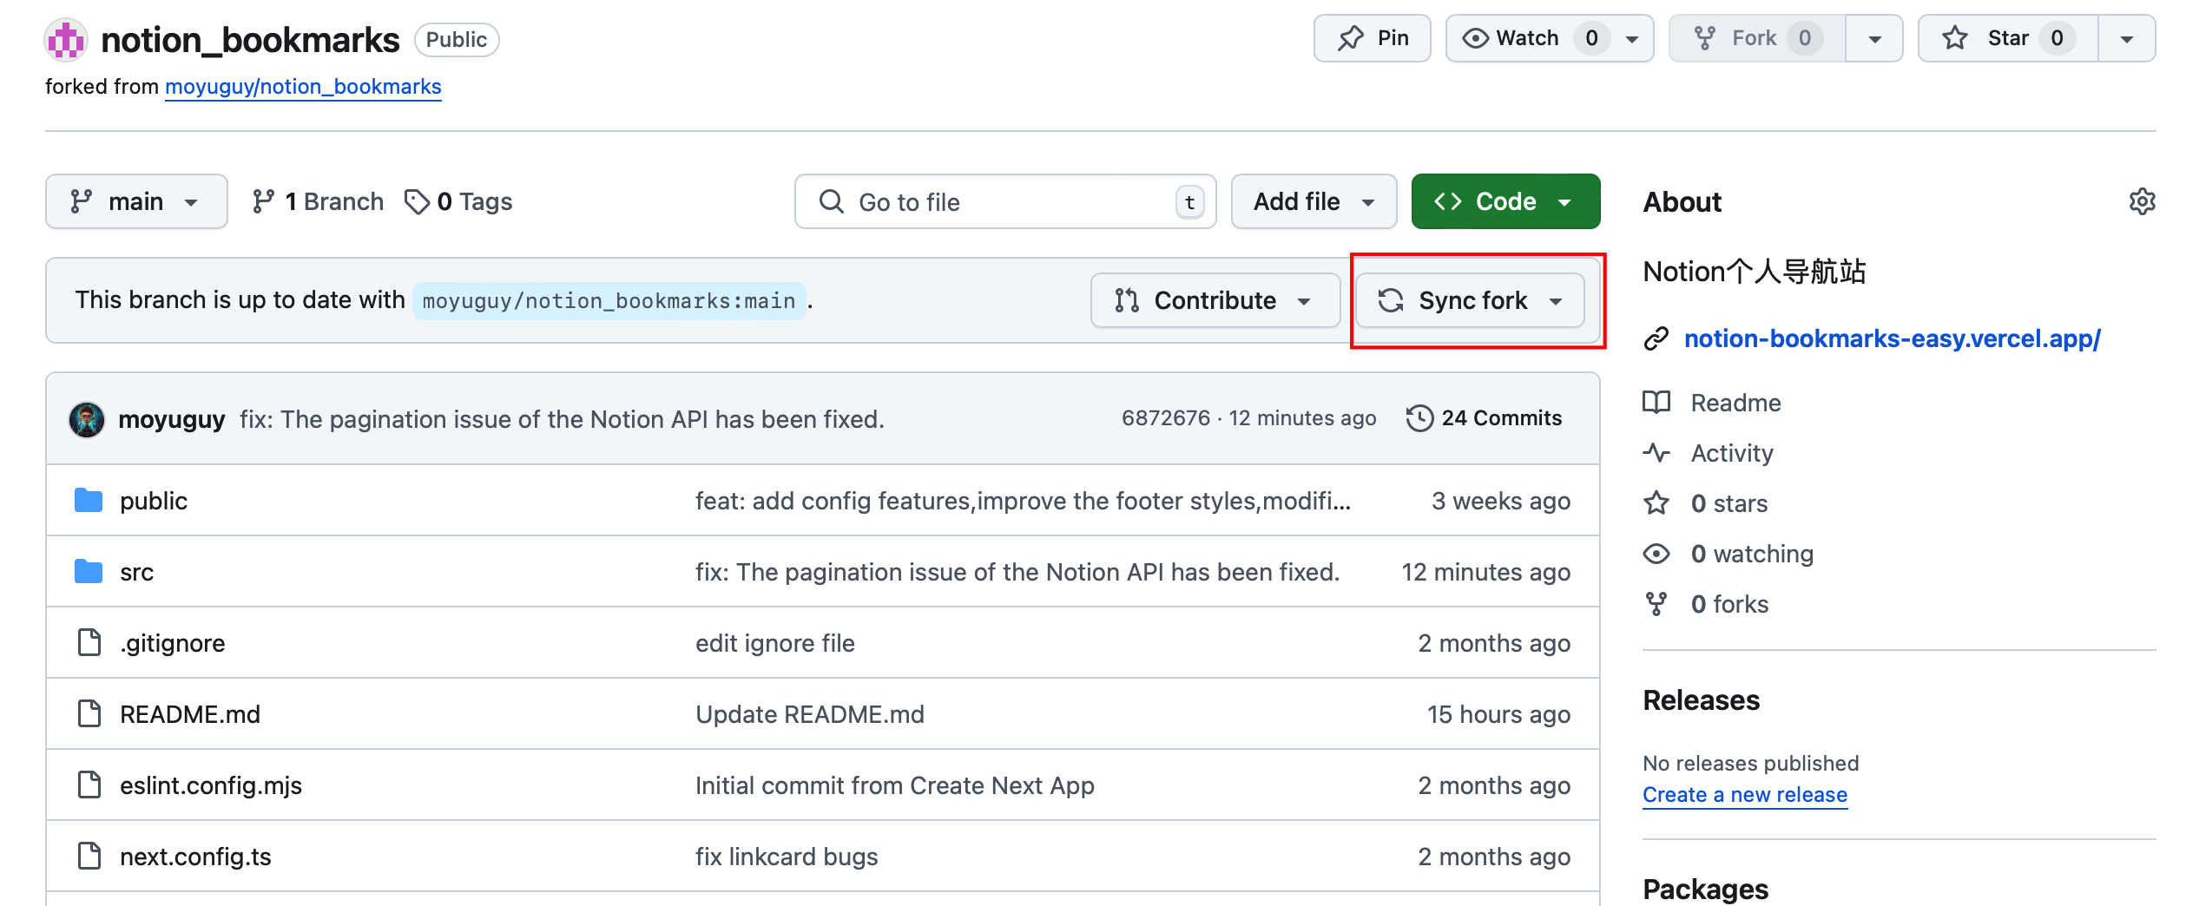
Task: Open the Add file dropdown
Action: point(1314,201)
